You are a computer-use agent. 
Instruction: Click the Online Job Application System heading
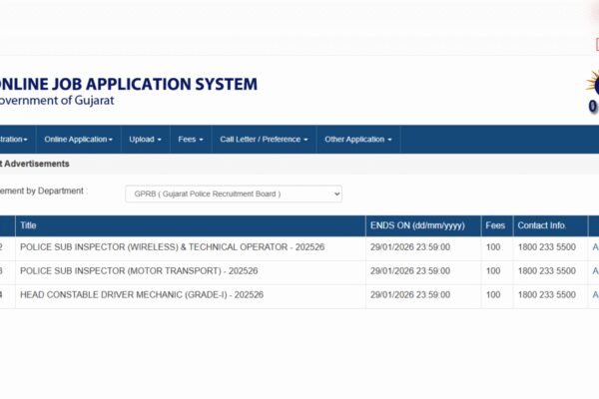[x=128, y=84]
